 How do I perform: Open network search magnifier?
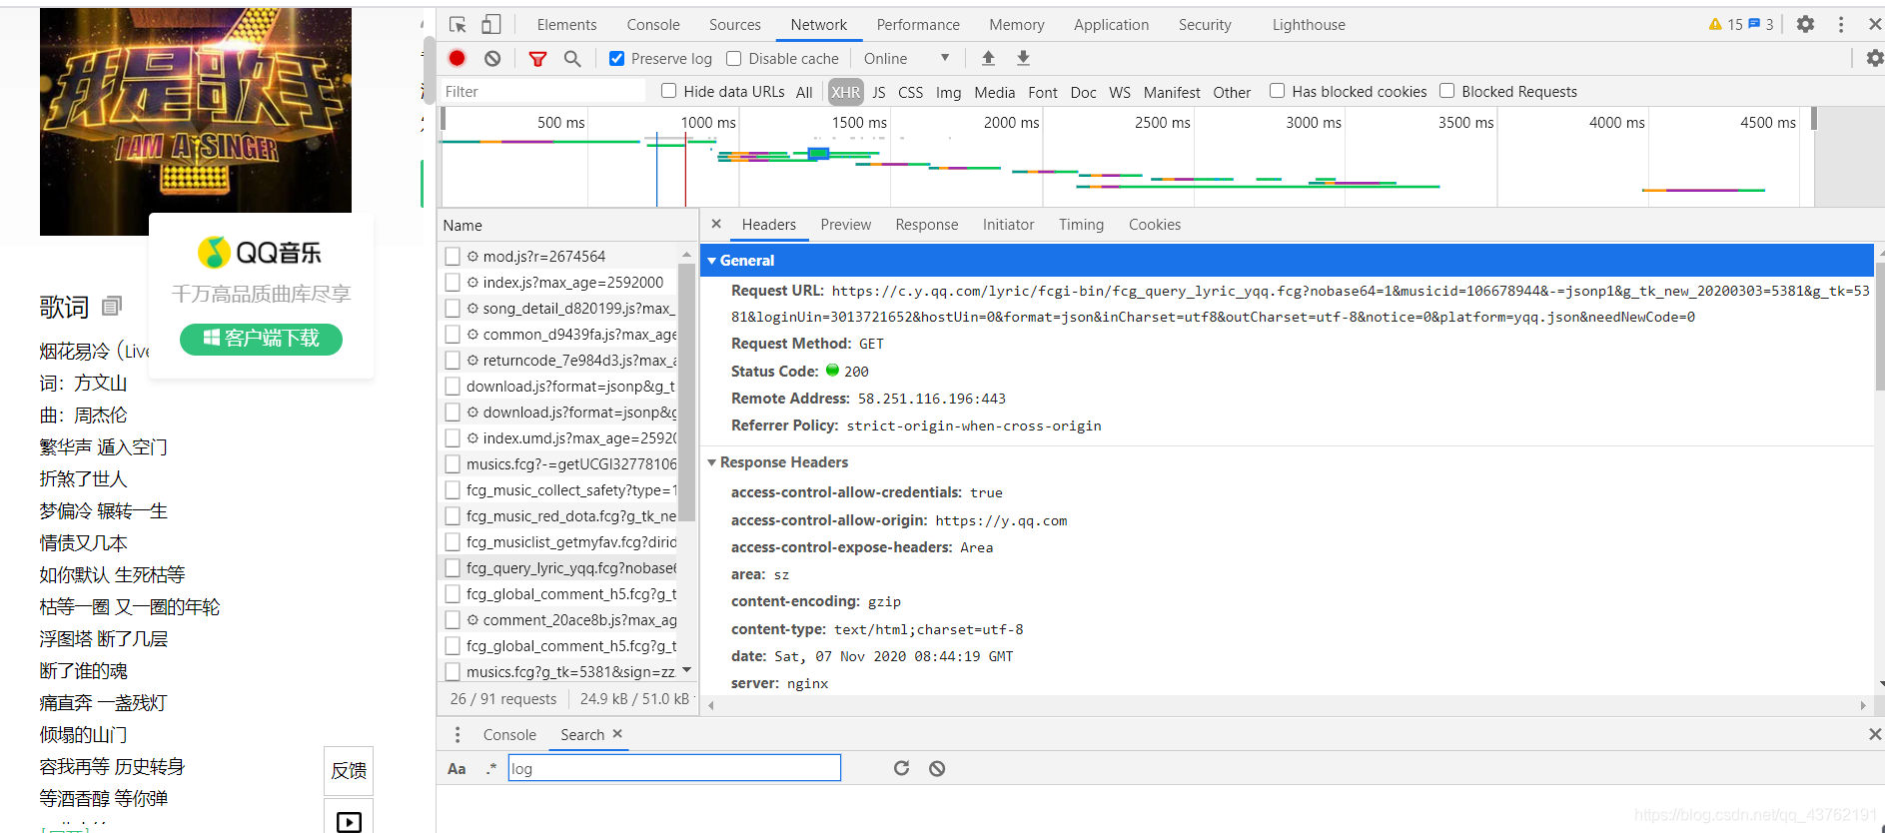572,59
